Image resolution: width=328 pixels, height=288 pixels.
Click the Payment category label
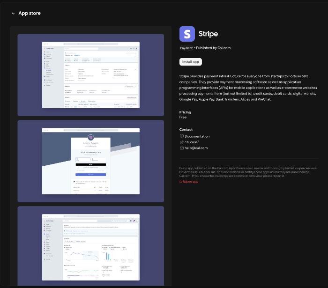[x=186, y=48]
